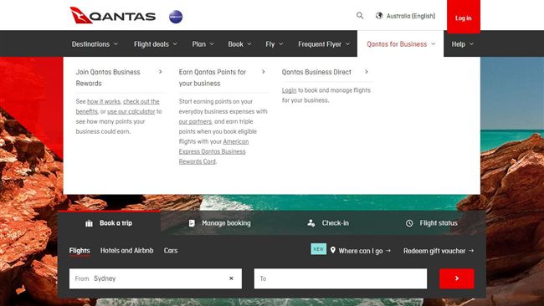Viewport: 544px width, 306px height.
Task: Switch to the Manage booking tab
Action: (219, 223)
